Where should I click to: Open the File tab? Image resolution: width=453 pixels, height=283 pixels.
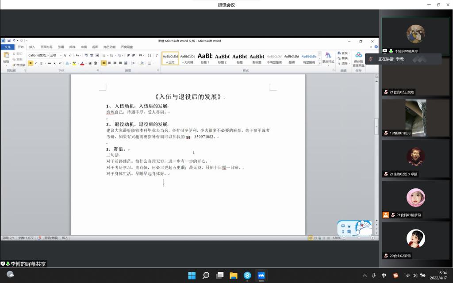click(x=8, y=47)
